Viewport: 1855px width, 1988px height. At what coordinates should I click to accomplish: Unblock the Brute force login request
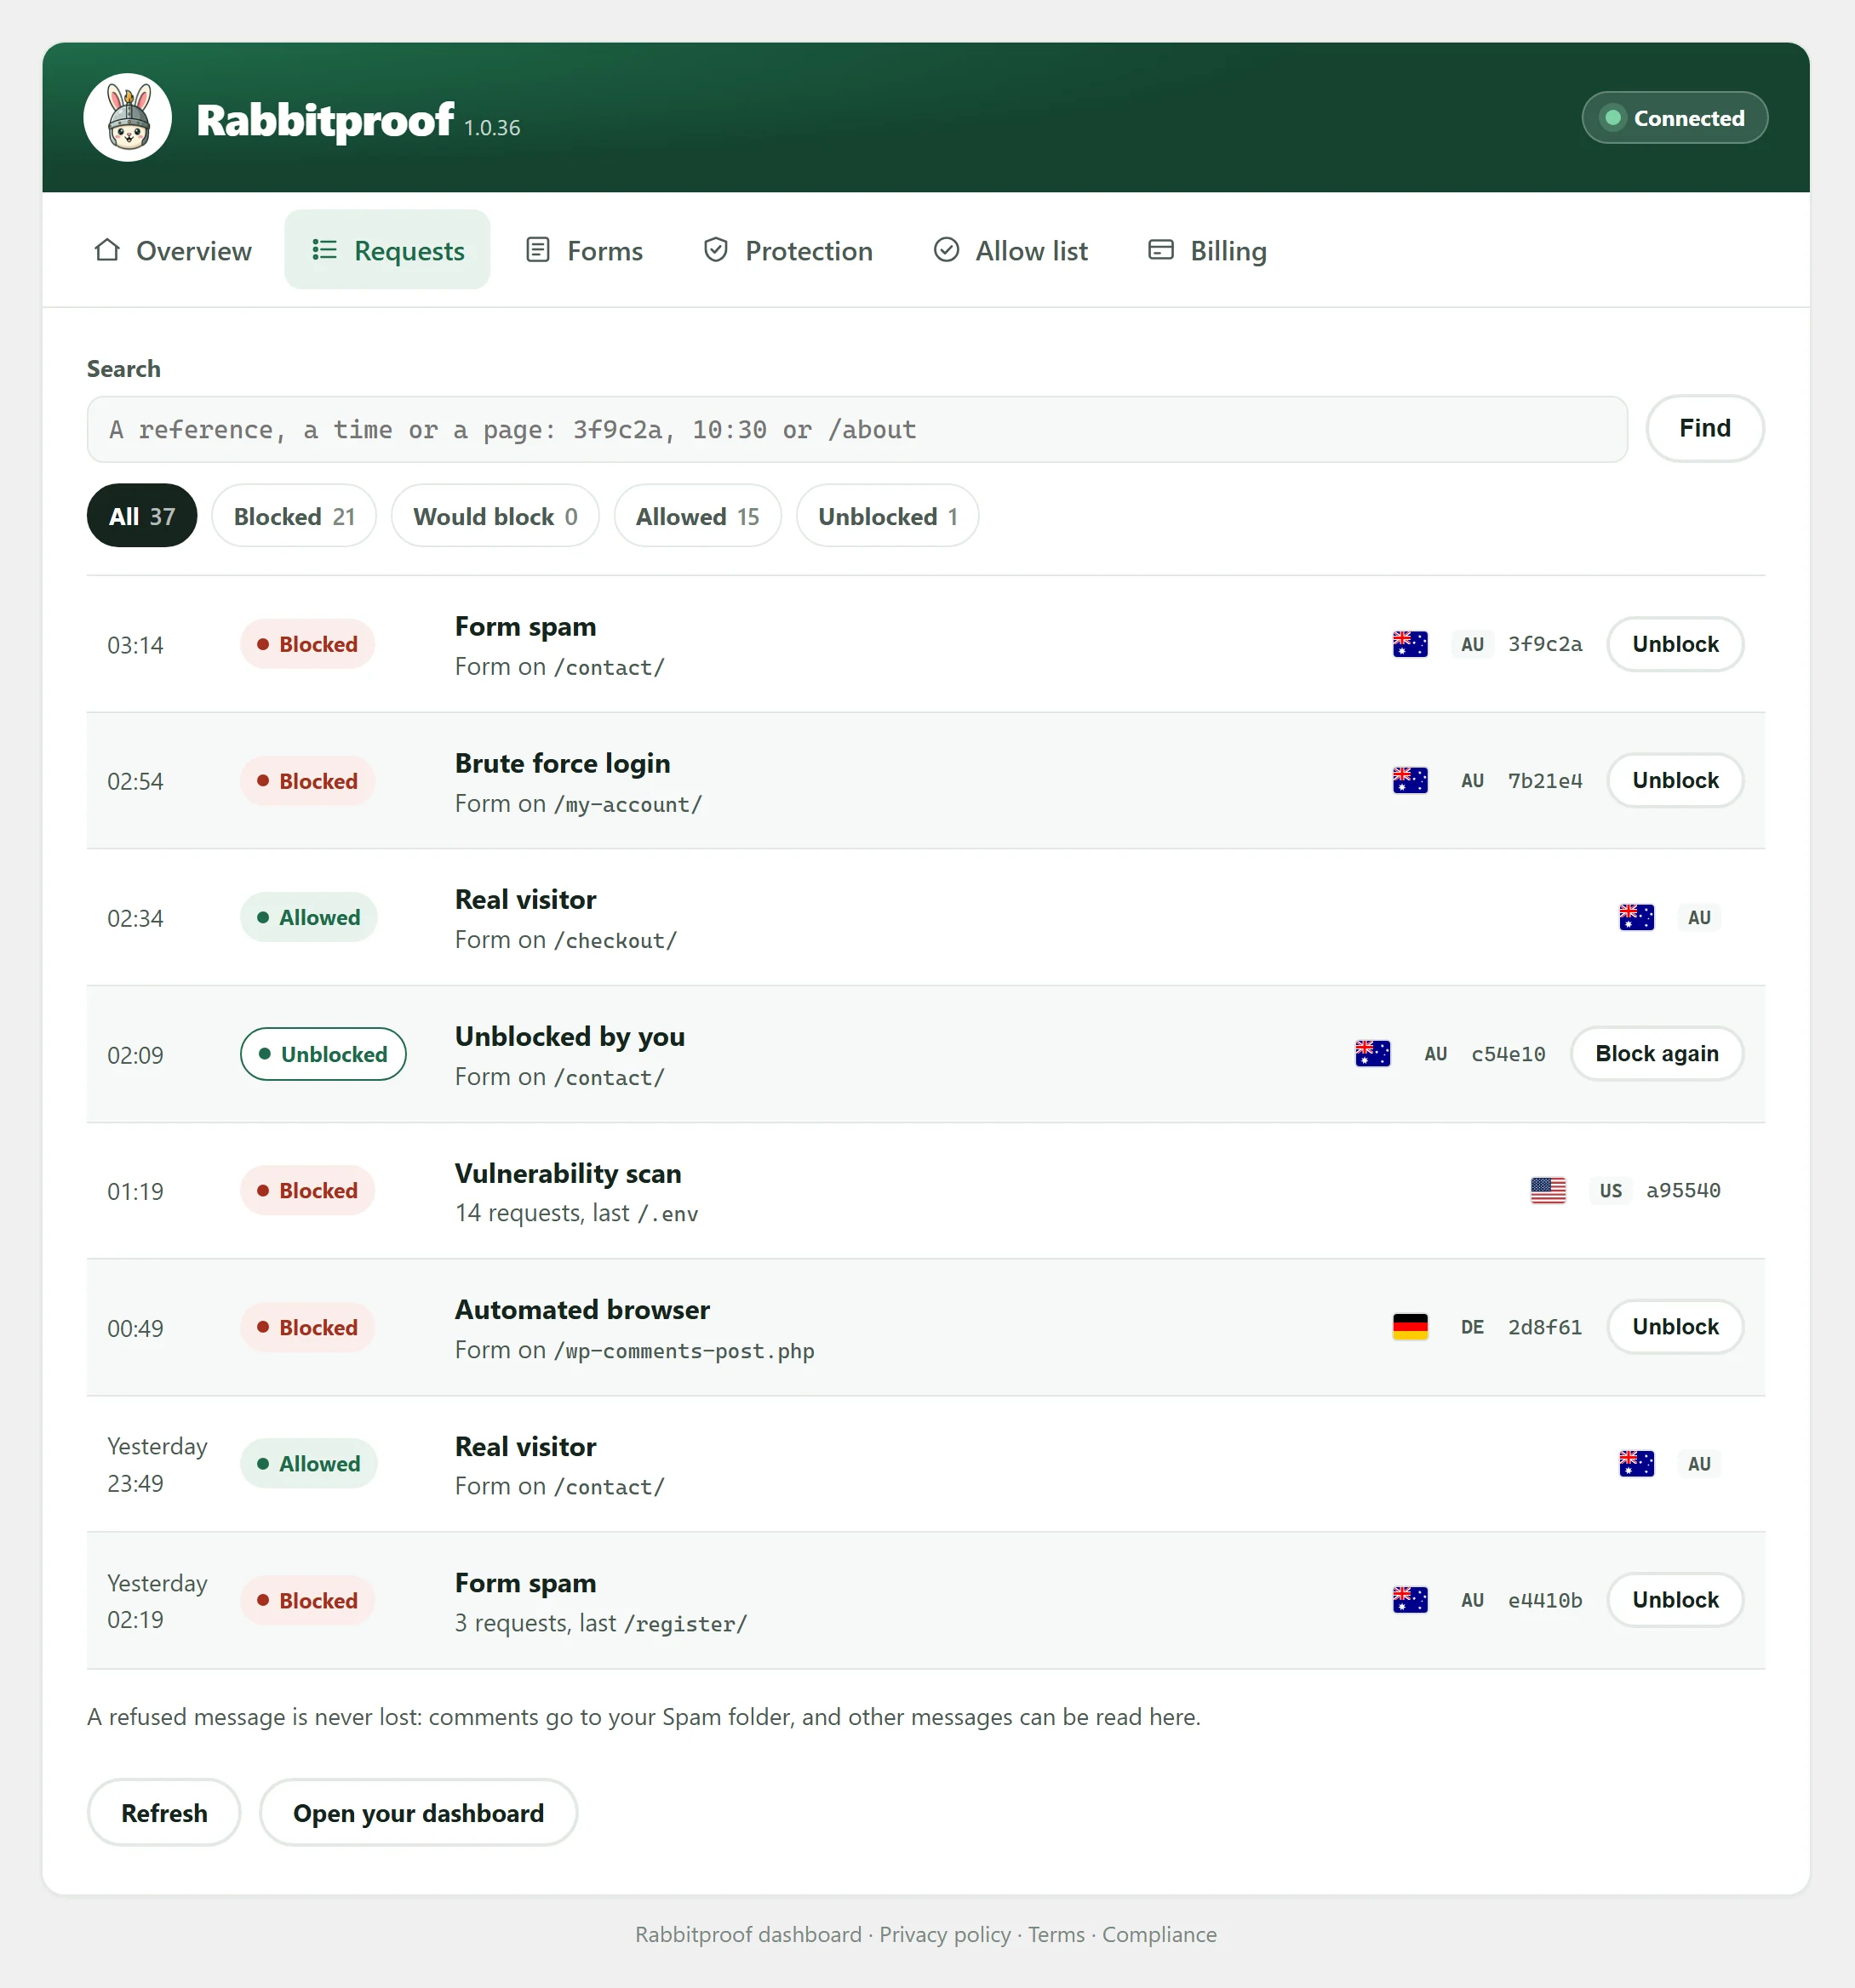coord(1675,780)
